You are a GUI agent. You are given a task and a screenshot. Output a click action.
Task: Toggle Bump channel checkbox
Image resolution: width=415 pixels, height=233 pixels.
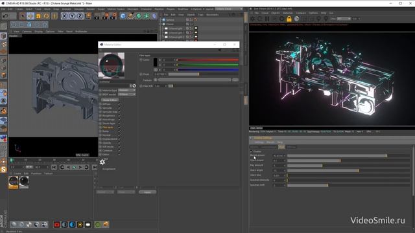[x=119, y=131]
